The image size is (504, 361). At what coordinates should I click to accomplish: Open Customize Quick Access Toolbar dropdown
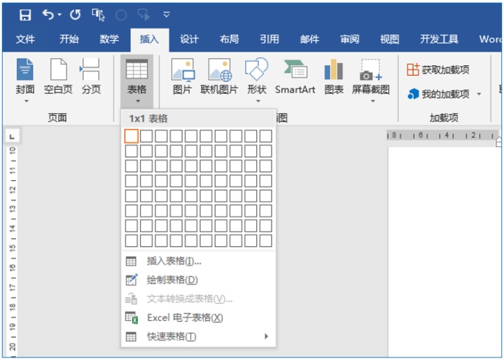tap(167, 15)
